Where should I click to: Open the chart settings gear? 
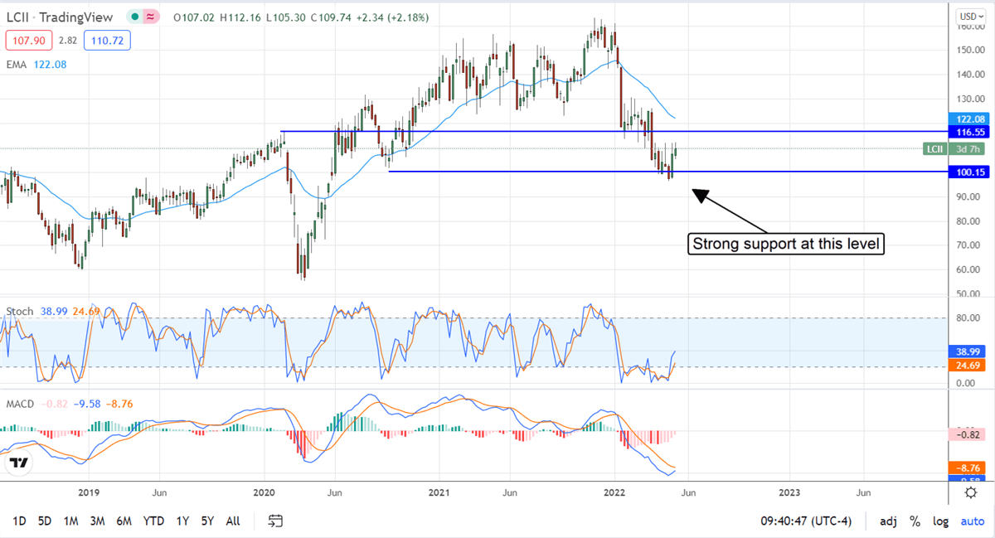tap(970, 492)
